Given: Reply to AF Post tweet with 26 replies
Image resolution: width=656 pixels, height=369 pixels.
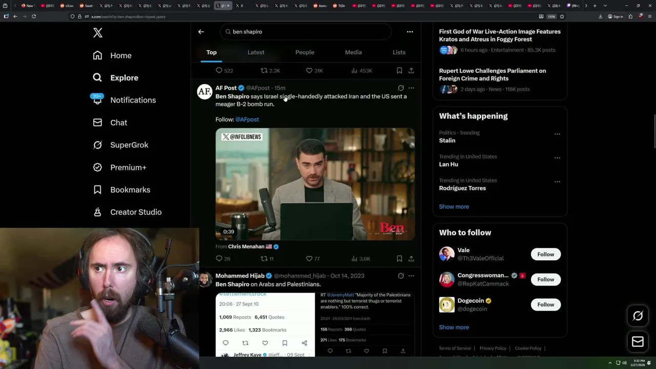Looking at the screenshot, I should [223, 259].
